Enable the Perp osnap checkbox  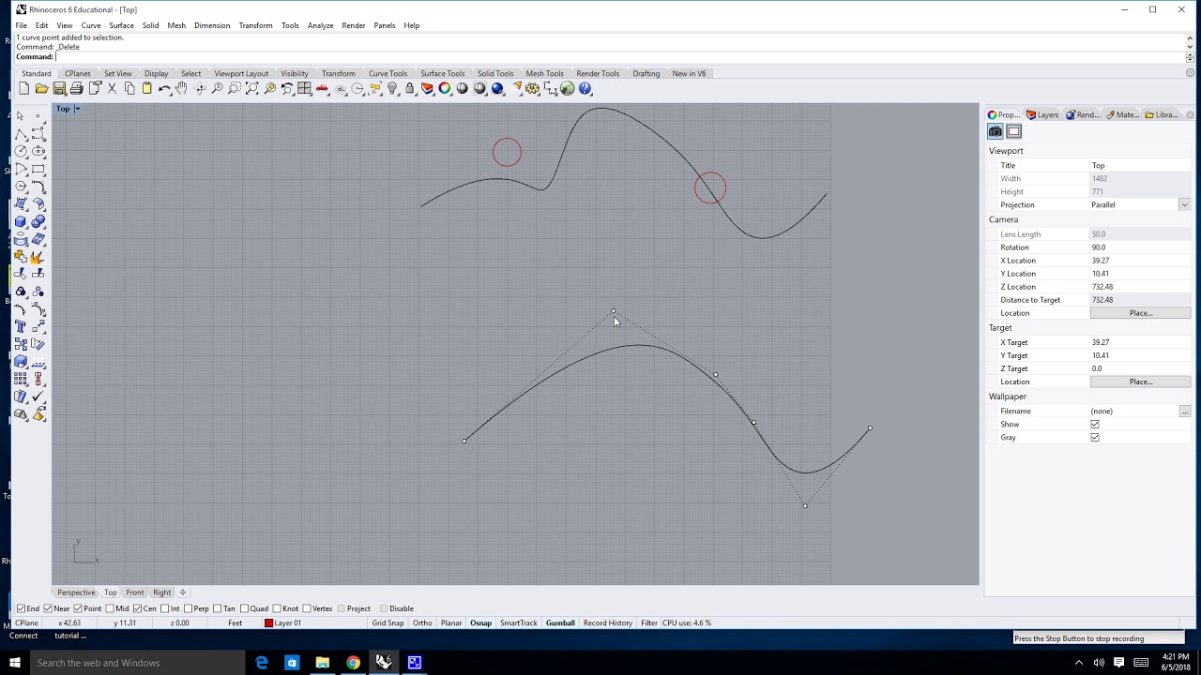coord(188,608)
